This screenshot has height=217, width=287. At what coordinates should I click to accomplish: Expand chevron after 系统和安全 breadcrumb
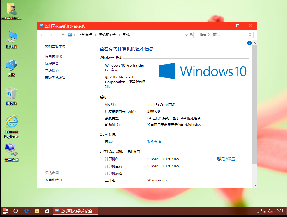[119, 35]
